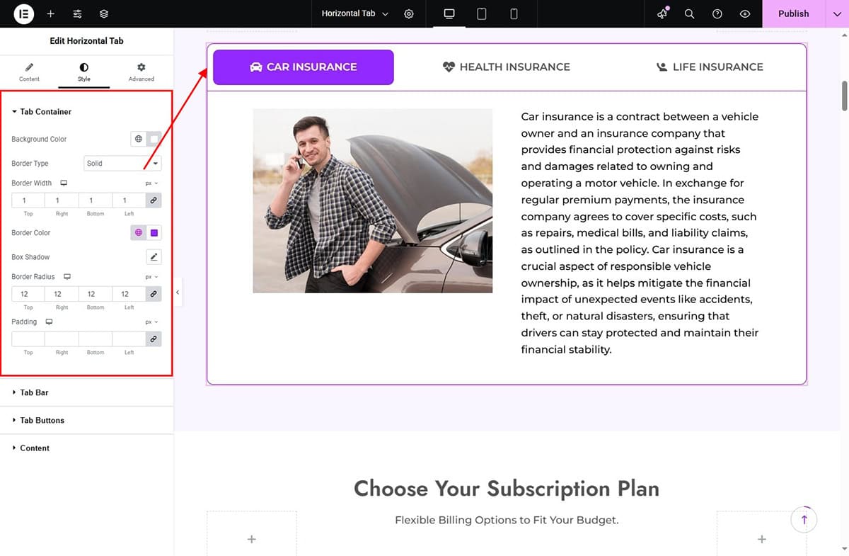Click the car insurance description paragraph
849x556 pixels.
(x=640, y=233)
